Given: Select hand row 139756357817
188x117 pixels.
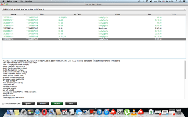Looking at the screenshot, I should [x=94, y=20].
